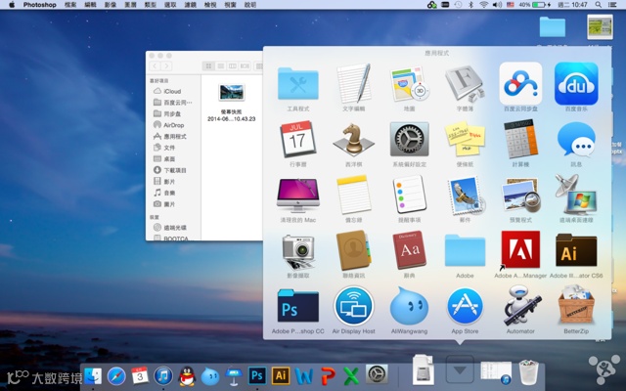Open the 工具程式 folder in the applications stack
The image size is (626, 391).
coord(297,84)
